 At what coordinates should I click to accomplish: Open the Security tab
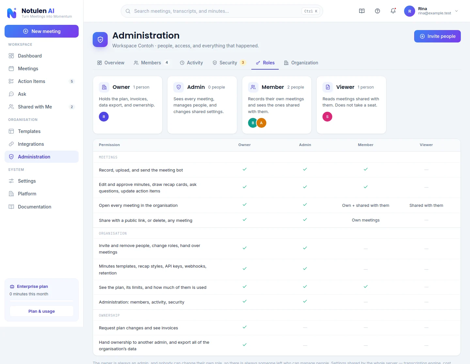tap(229, 63)
